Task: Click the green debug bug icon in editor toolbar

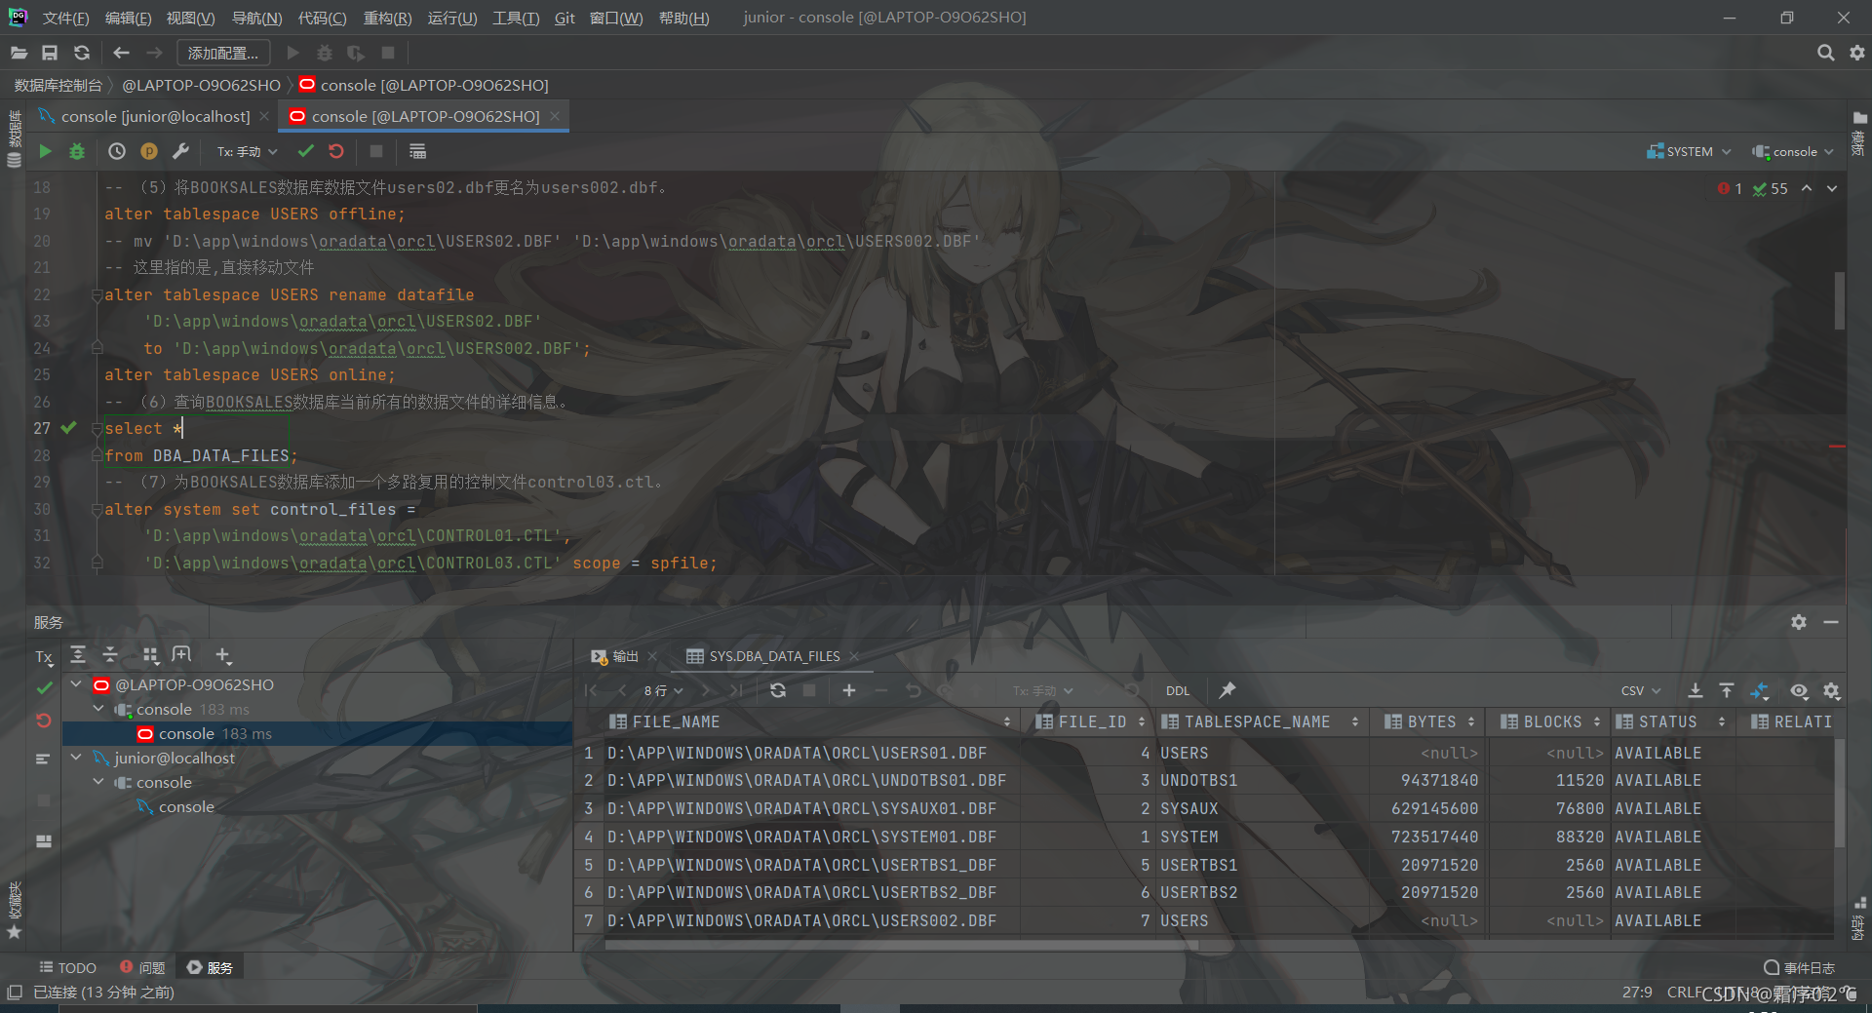Action: coord(77,151)
